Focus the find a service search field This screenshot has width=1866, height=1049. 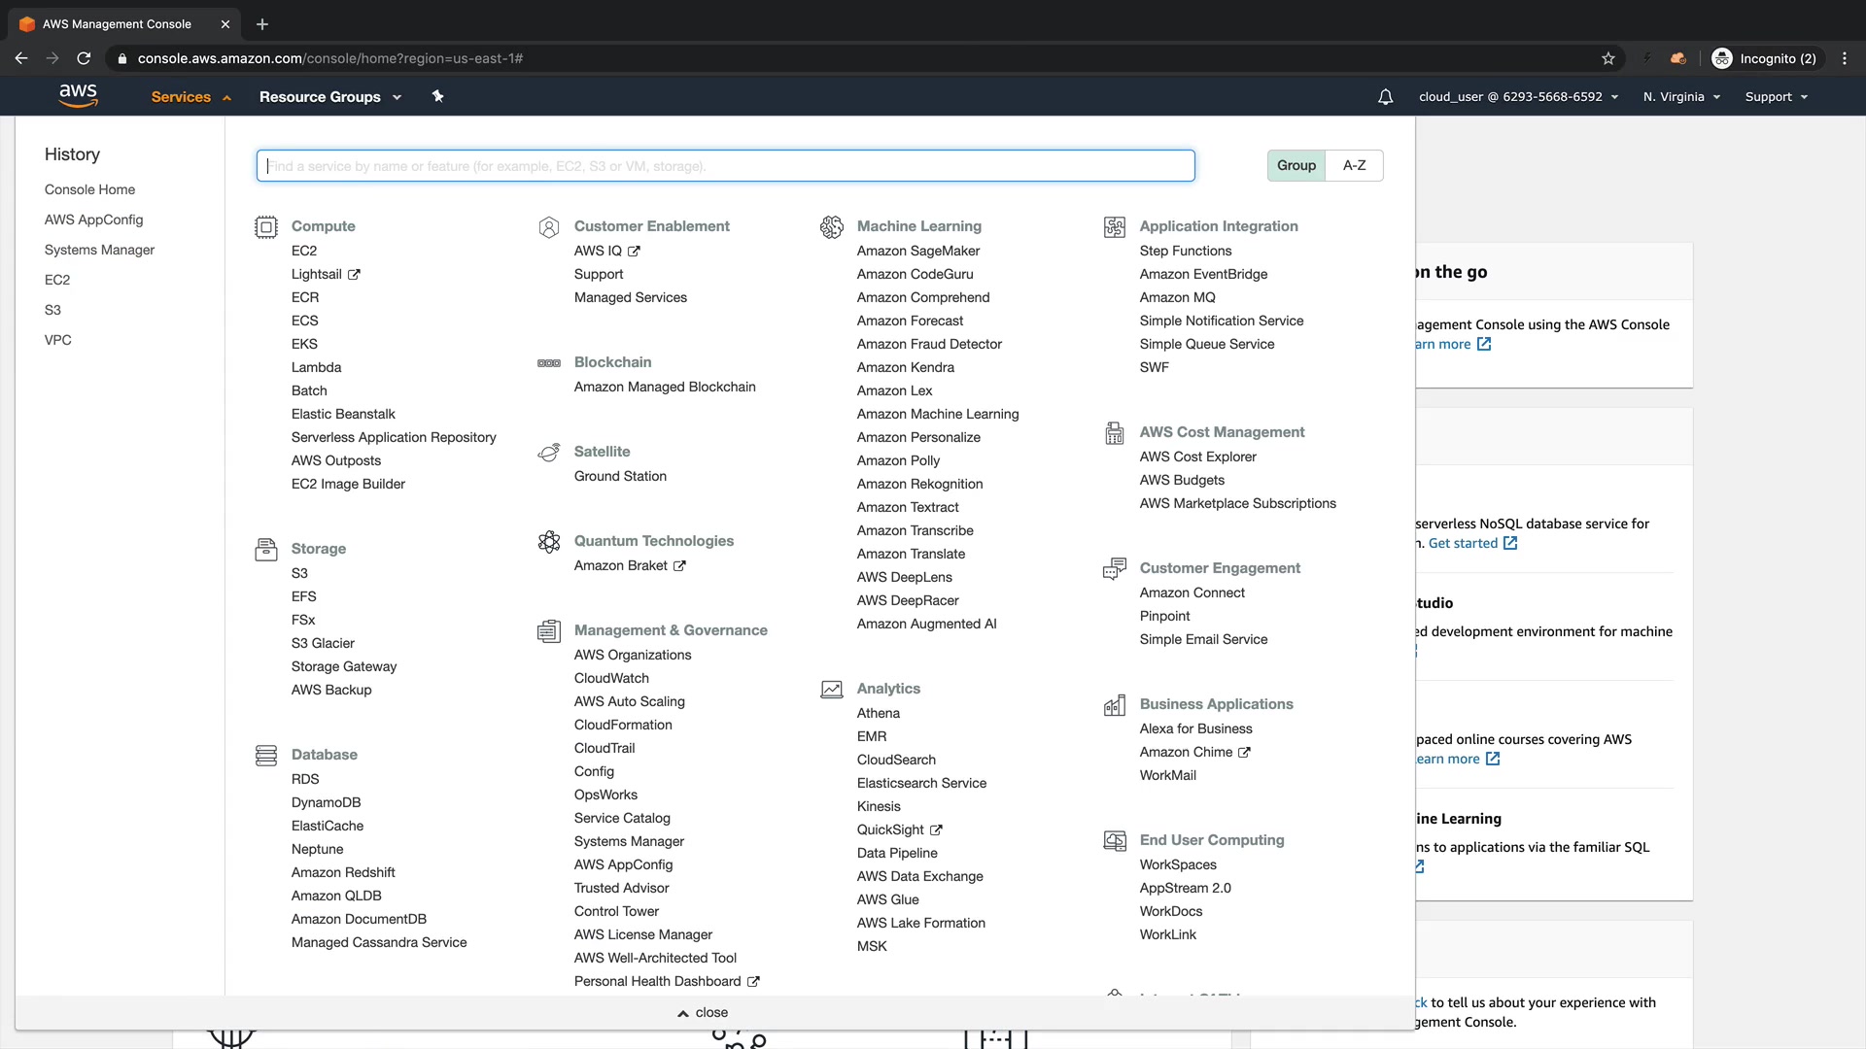725,166
